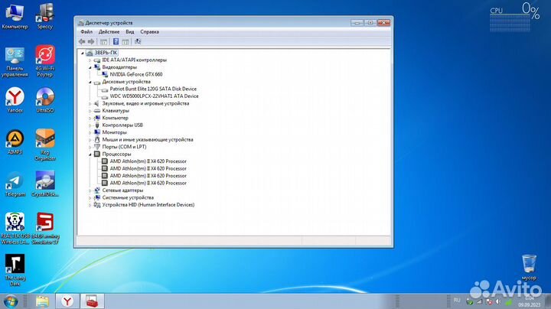Click Scan for hardware changes toolbar icon
The width and height of the screenshot is (551, 309).
[138, 41]
